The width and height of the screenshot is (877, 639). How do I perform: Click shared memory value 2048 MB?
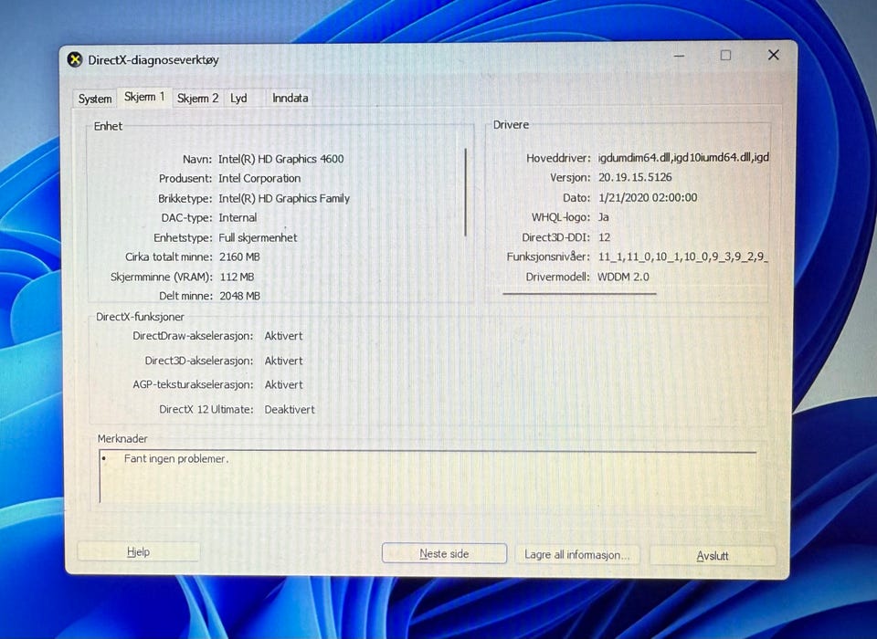point(239,296)
